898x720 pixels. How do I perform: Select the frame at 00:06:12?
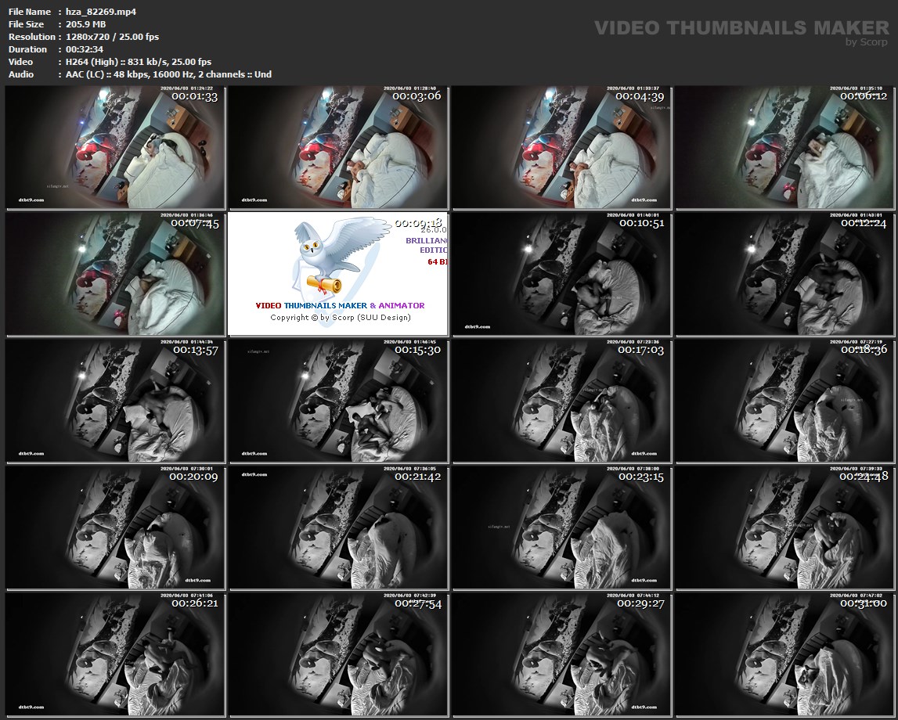pos(785,148)
